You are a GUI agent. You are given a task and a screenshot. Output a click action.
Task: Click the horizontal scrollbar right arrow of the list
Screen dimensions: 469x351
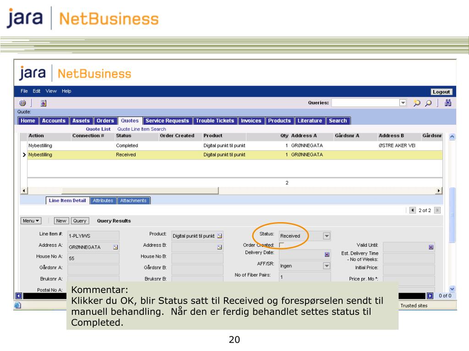point(438,191)
